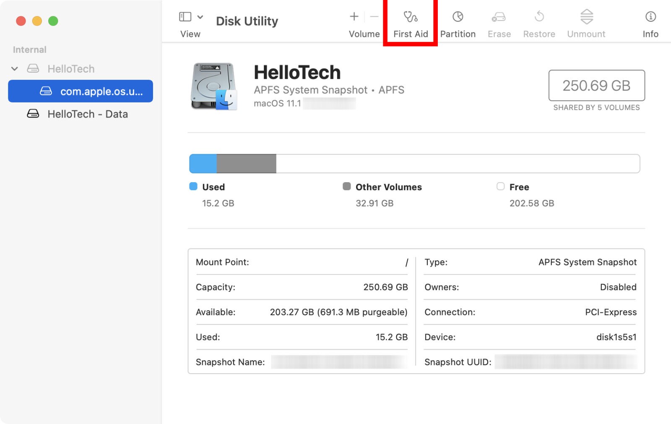Add a new APFS volume with the plus icon
The width and height of the screenshot is (671, 424).
[x=354, y=17]
